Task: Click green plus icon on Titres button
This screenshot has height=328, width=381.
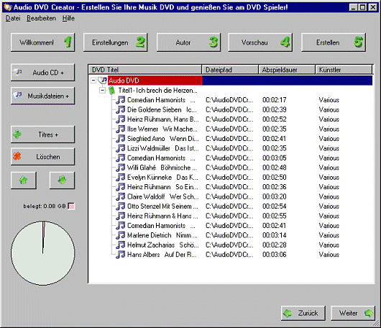Action: pos(17,135)
